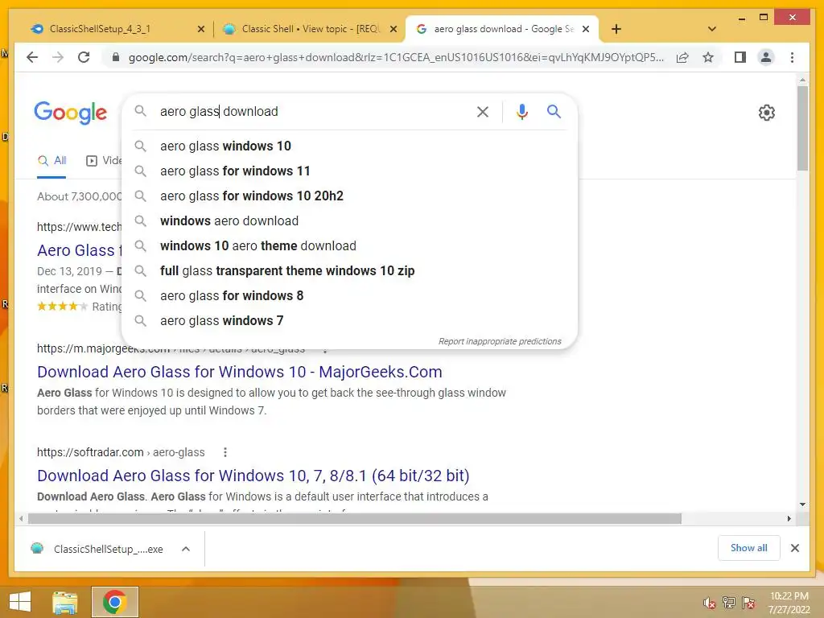Clear the search box with the X

point(483,111)
